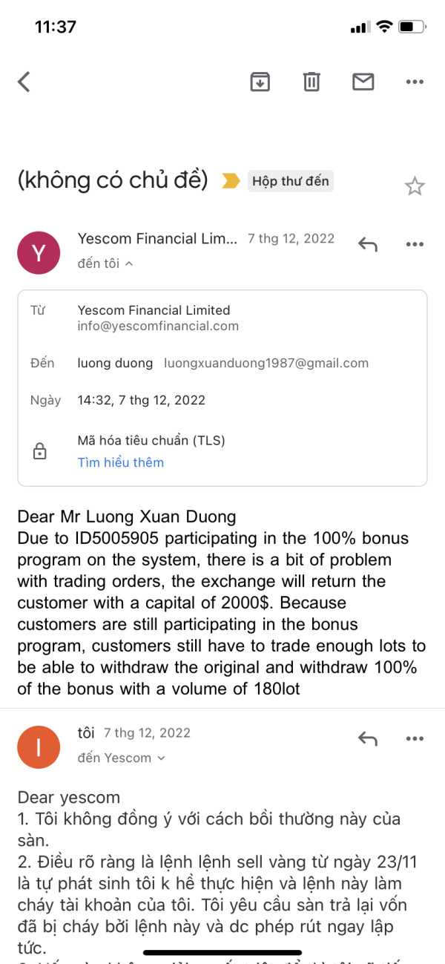Viewport: 445px width, 964px height.
Task: Collapse recipient details next to 'đến tôi'
Action: click(129, 263)
